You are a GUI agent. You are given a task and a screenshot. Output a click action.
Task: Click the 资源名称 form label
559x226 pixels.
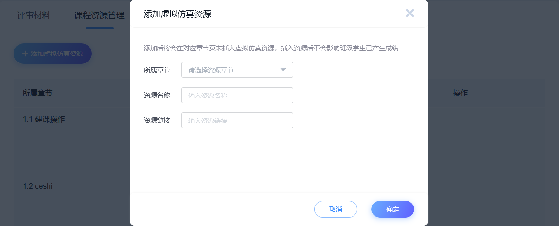[157, 95]
